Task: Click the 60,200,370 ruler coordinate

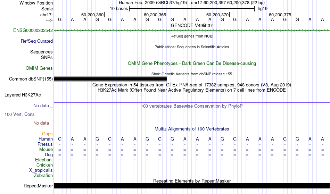Action: 217,15
